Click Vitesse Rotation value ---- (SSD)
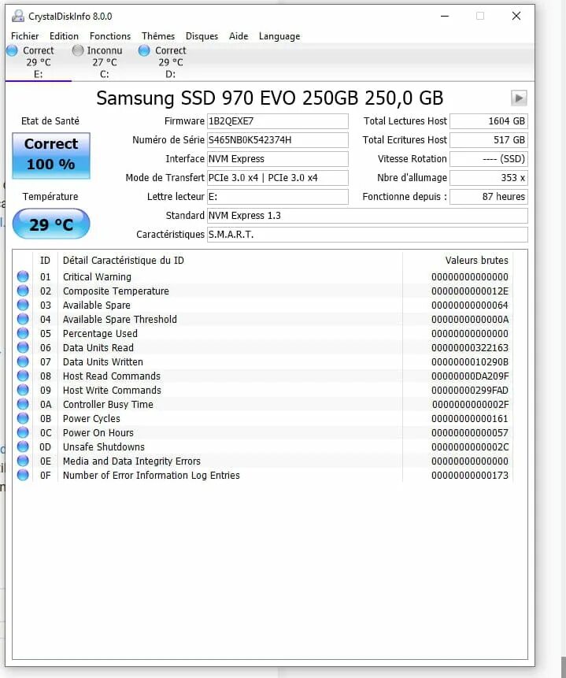566x678 pixels. coord(489,159)
